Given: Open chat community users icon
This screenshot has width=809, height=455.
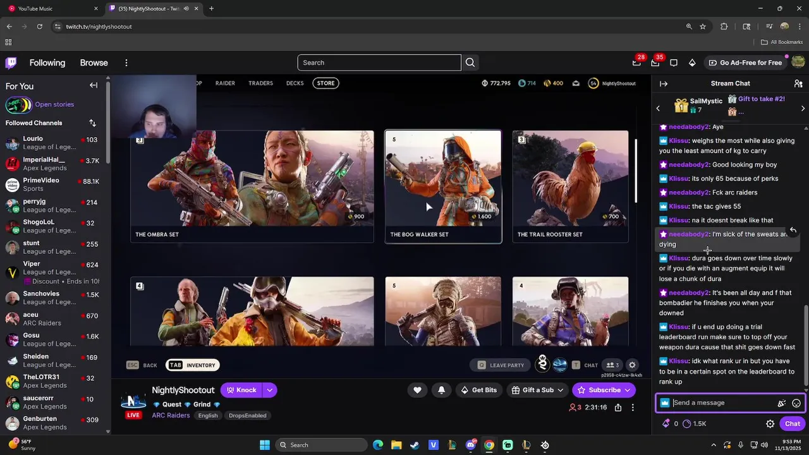Looking at the screenshot, I should click(x=798, y=83).
